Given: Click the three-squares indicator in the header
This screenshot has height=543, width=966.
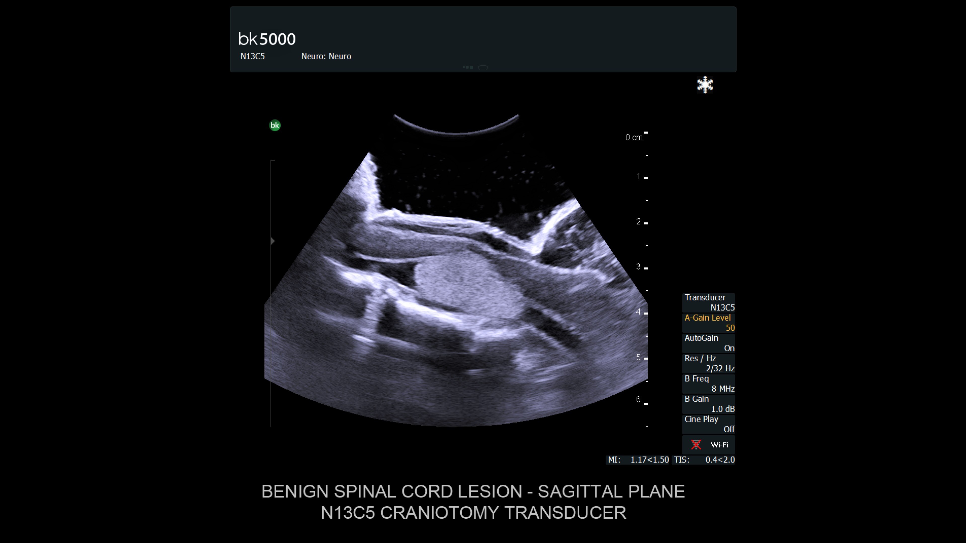Looking at the screenshot, I should [x=468, y=67].
